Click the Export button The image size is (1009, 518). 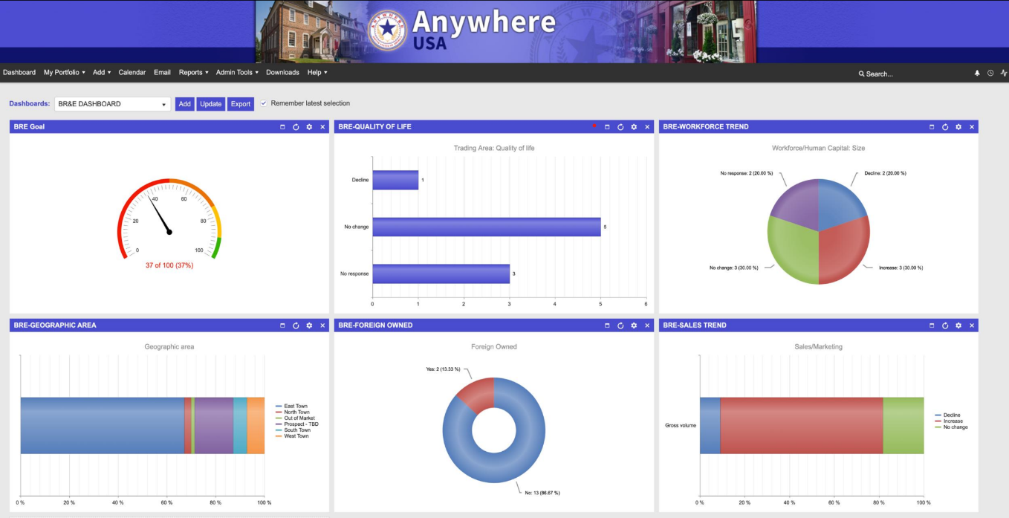(x=241, y=103)
